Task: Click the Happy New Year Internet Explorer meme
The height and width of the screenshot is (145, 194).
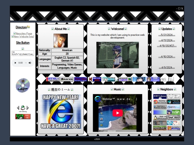Action: 61,112
